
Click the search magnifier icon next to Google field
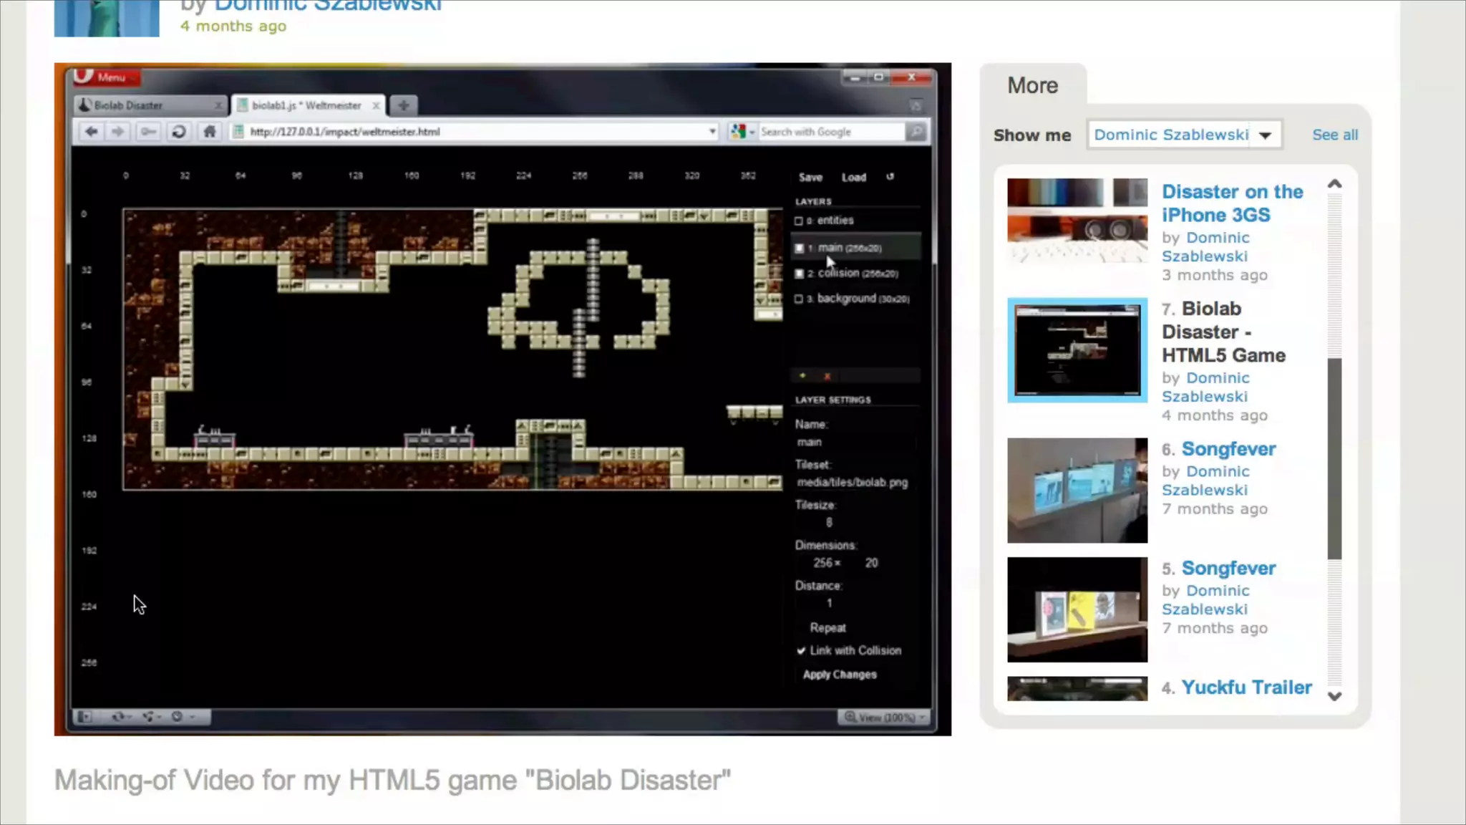pyautogui.click(x=916, y=132)
